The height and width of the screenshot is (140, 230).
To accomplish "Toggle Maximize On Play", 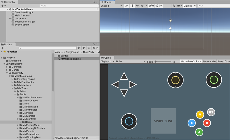I will pyautogui.click(x=191, y=61).
